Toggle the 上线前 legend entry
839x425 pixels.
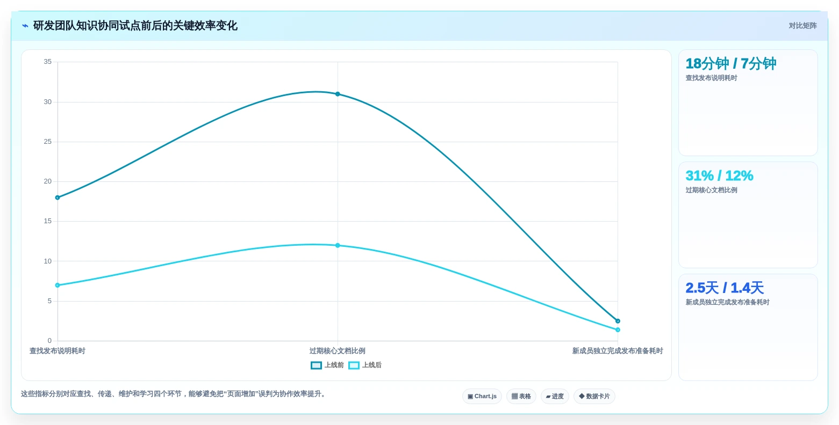tap(327, 365)
